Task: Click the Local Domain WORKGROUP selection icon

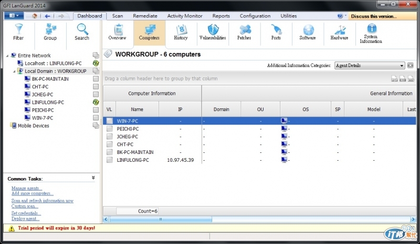Action: coord(96,71)
